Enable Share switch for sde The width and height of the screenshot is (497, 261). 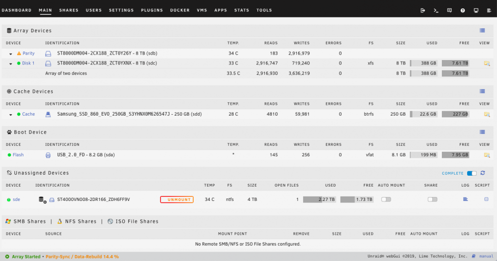[432, 199]
